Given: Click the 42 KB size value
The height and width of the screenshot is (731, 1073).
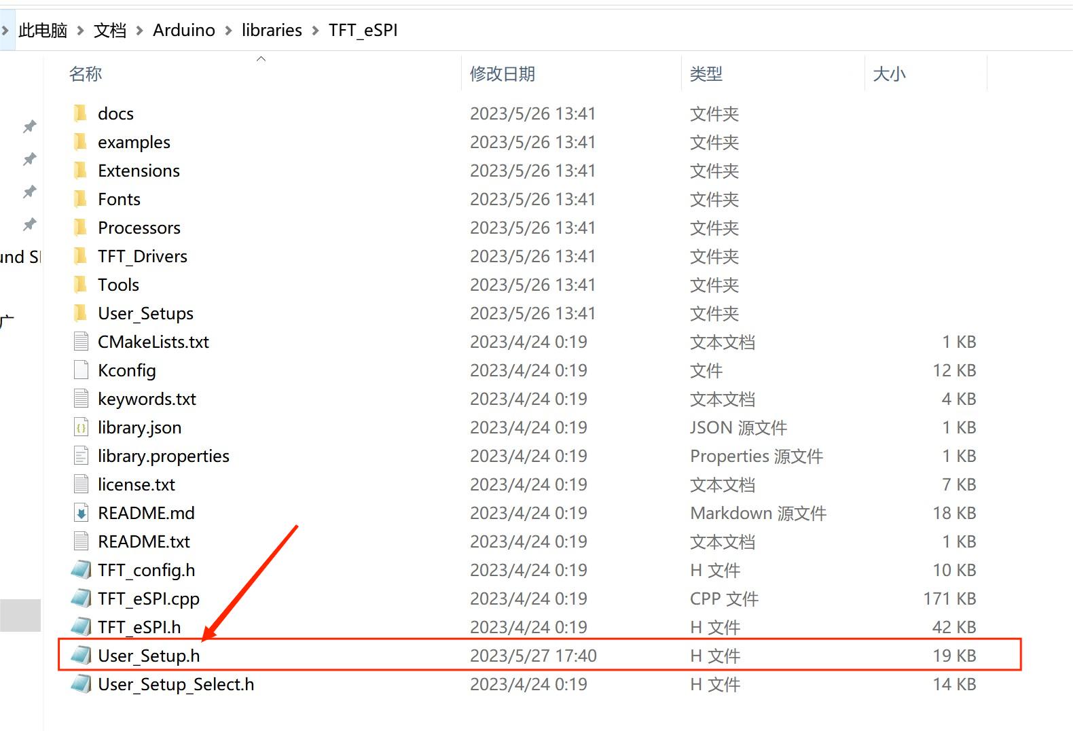Looking at the screenshot, I should (x=954, y=627).
